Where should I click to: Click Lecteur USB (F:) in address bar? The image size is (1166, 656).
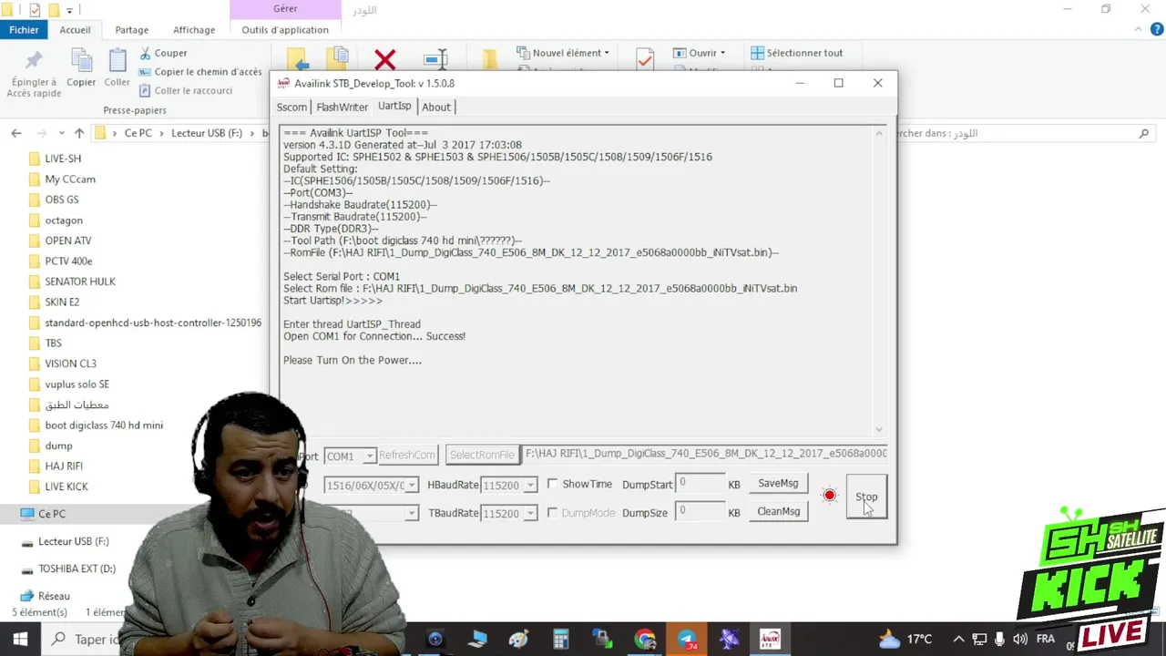207,133
